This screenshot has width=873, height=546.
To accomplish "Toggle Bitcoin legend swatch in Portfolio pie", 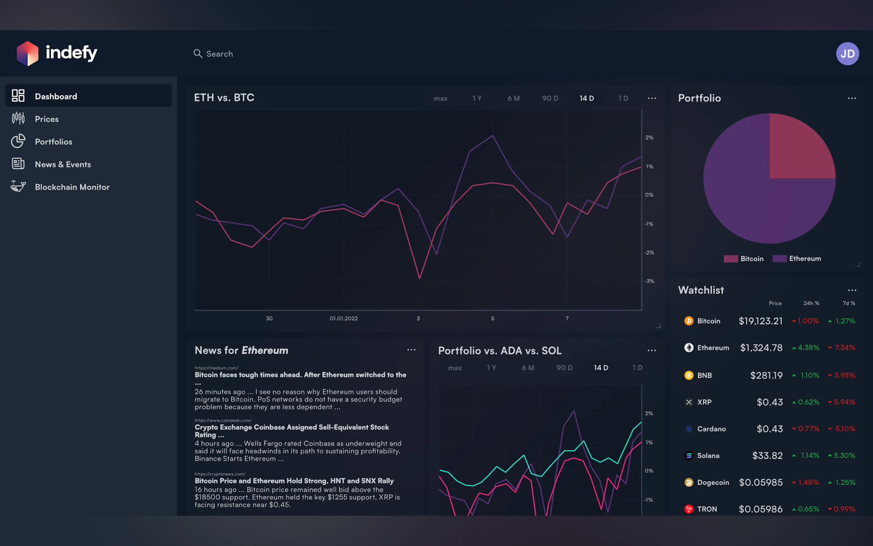I will 731,259.
